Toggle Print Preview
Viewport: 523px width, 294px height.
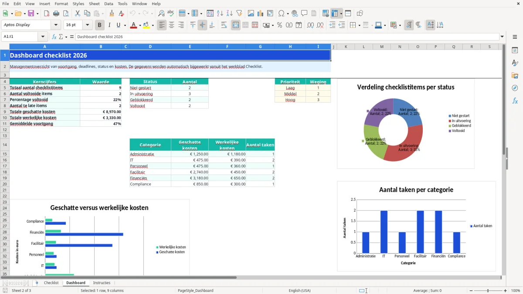(x=67, y=14)
